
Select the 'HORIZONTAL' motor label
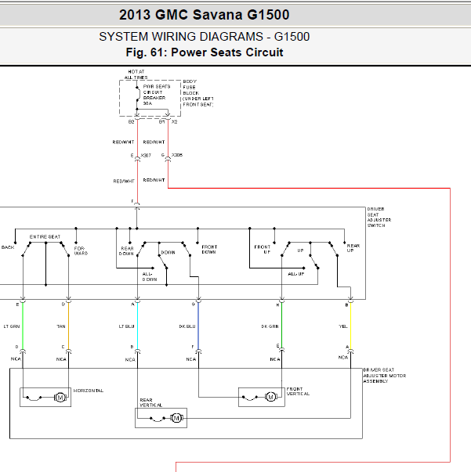click(x=89, y=391)
